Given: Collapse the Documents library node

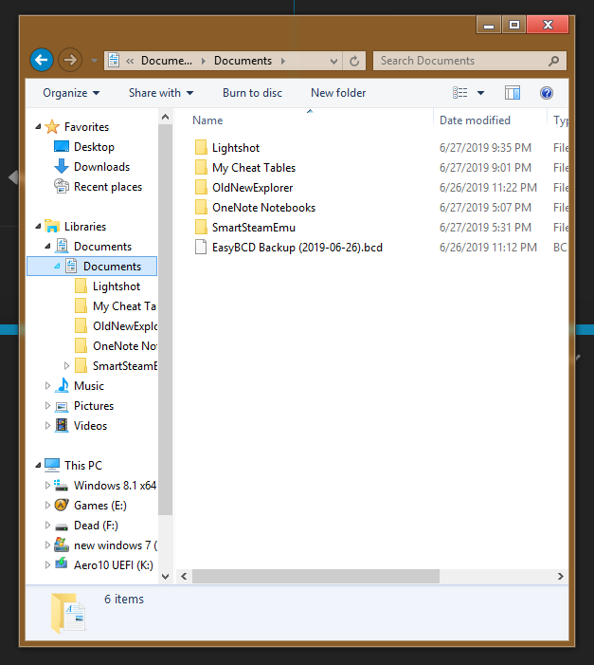Looking at the screenshot, I should [x=48, y=246].
